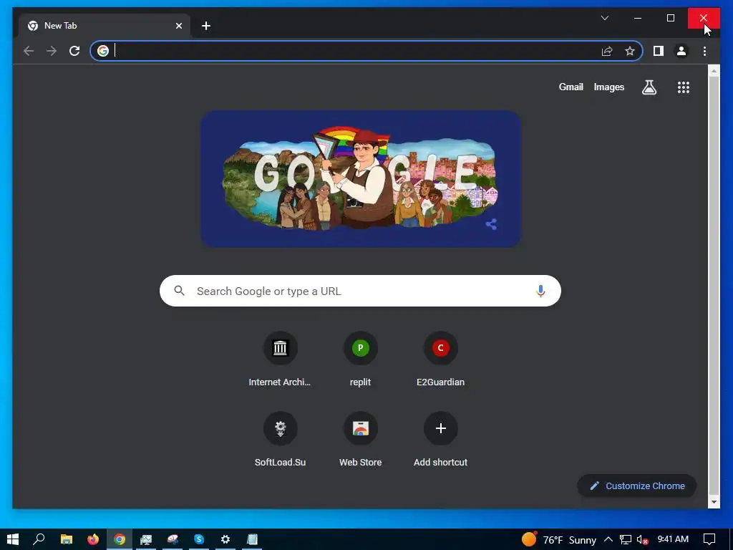Viewport: 733px width, 550px height.
Task: Open the Notepad taskbar icon
Action: click(252, 539)
